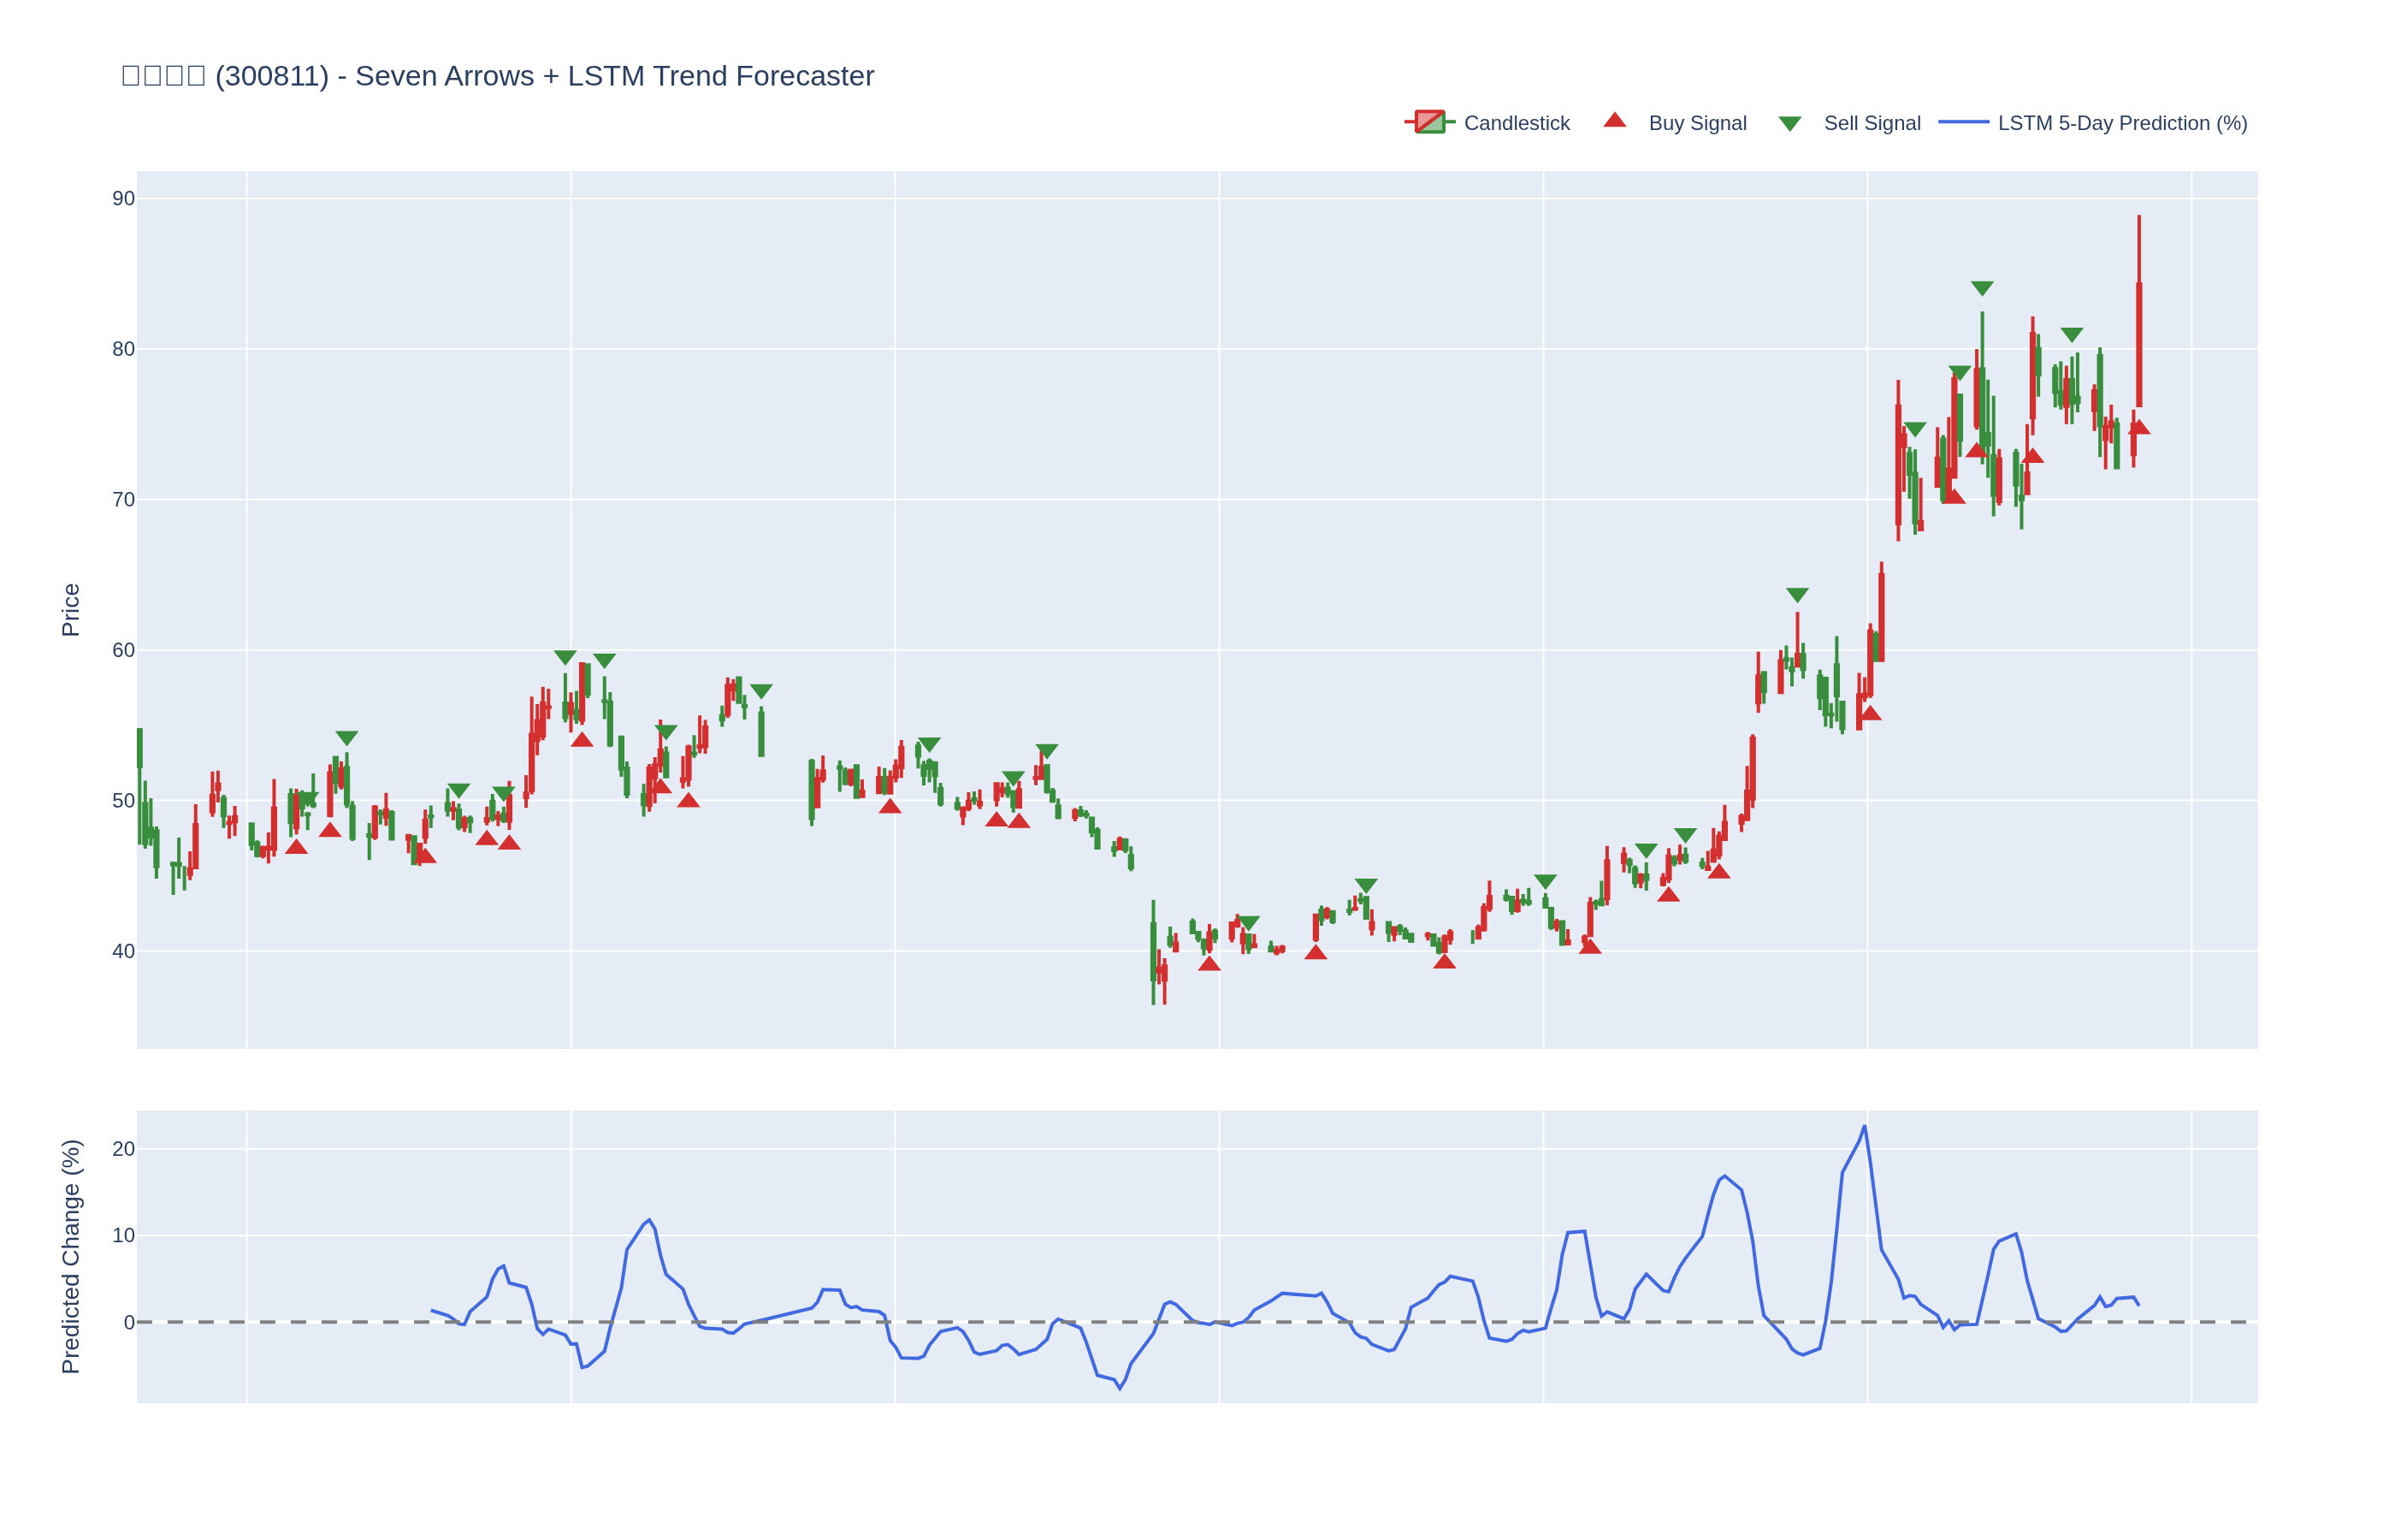Screen dimensions: 2395x1540
Task: Click the Seven Arrows + LSTM chart title
Action: click(x=498, y=76)
